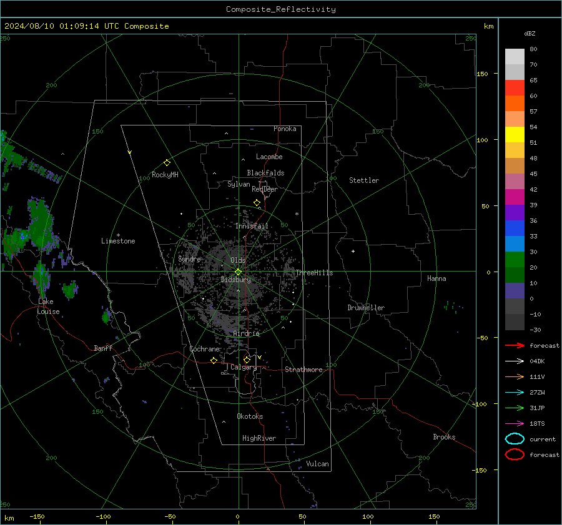
Task: Click the bright yellow swatch in dBZ scale
Action: point(515,134)
